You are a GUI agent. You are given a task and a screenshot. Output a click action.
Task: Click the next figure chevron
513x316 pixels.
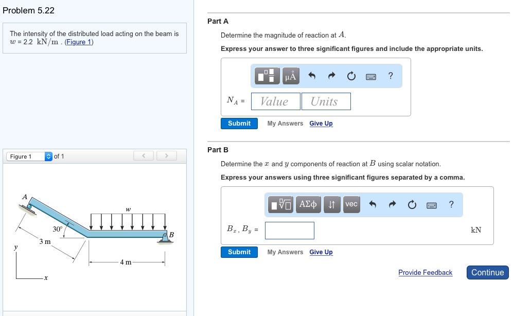(x=166, y=155)
